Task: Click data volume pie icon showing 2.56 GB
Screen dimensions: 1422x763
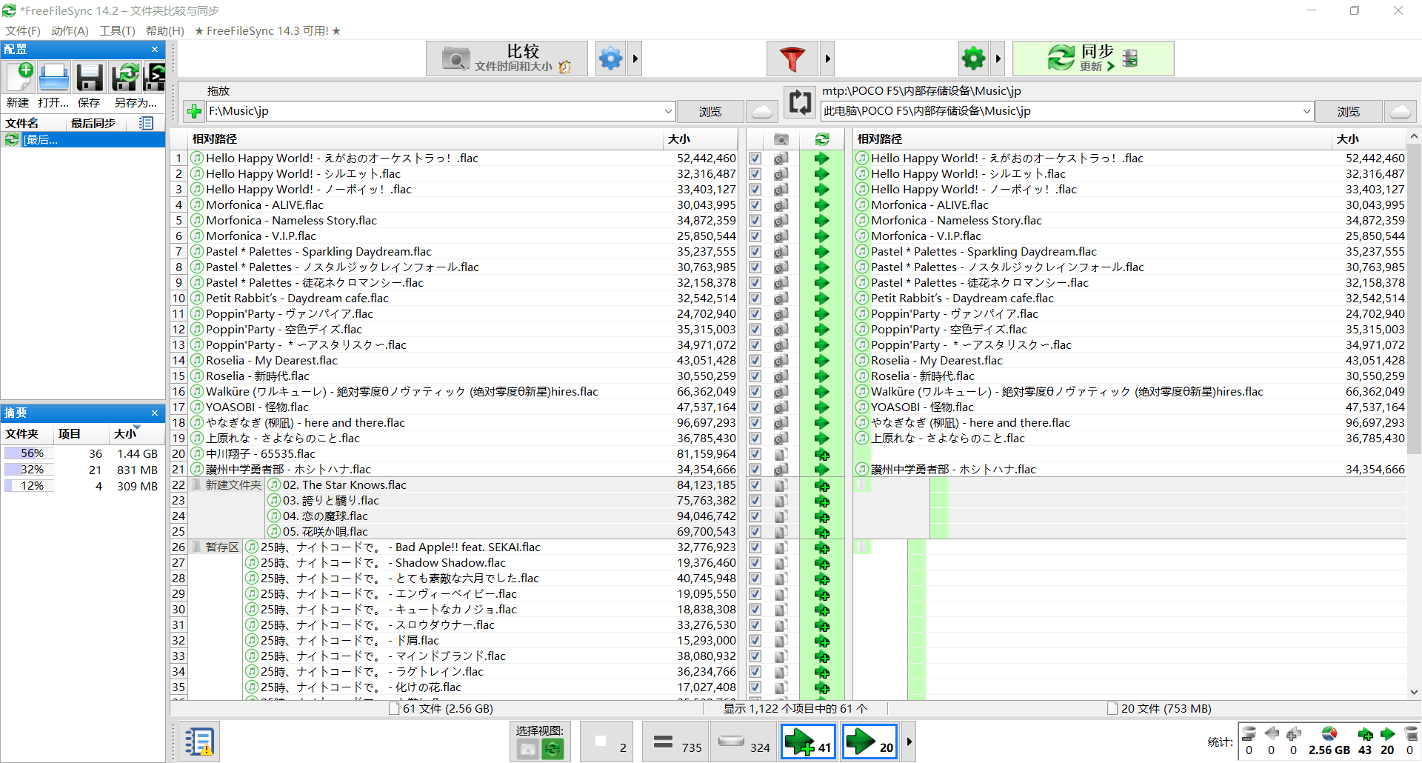Action: click(x=1329, y=734)
